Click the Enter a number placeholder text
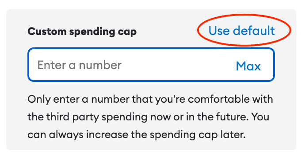Screen dimensions: 305x162 [80, 65]
